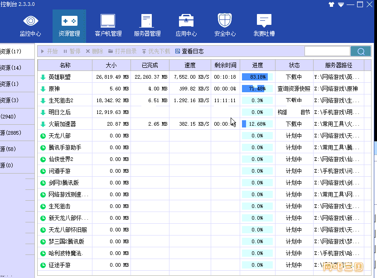The width and height of the screenshot is (377, 278).
Task: Click the 删除 delete toolbar button
Action: (x=95, y=51)
